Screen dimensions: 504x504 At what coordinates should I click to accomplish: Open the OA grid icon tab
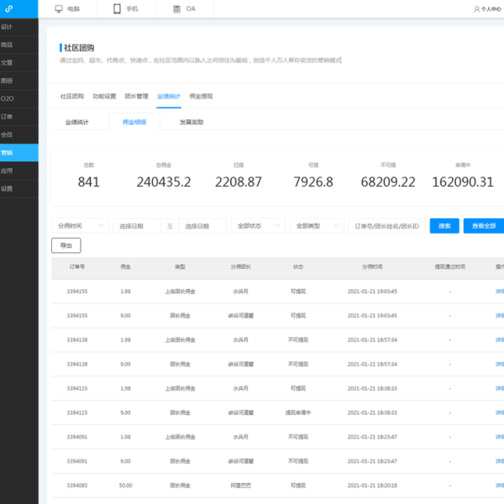point(176,9)
